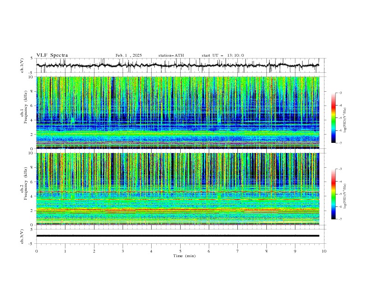Click the "8" tick on the time axis
365x282 pixels.
point(266,251)
